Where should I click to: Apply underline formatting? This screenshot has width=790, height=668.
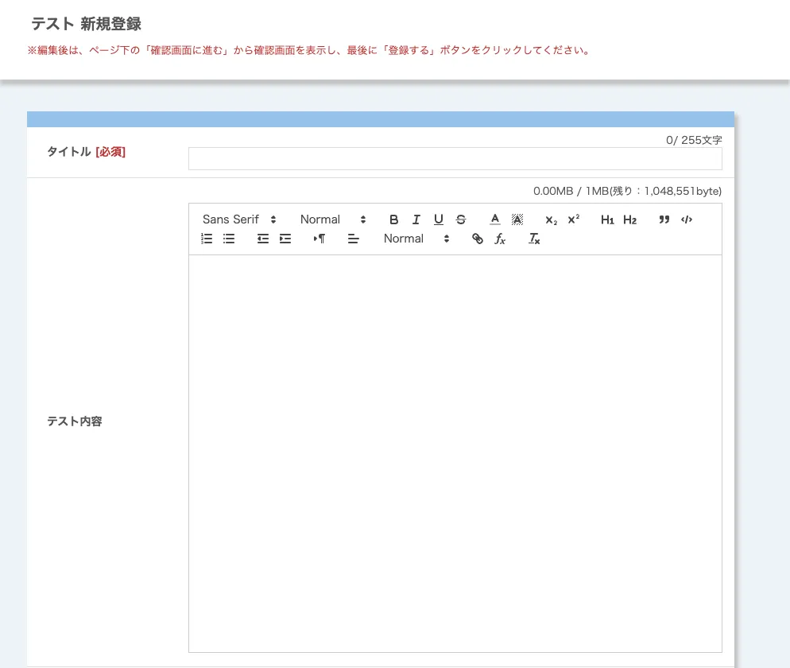click(x=438, y=219)
